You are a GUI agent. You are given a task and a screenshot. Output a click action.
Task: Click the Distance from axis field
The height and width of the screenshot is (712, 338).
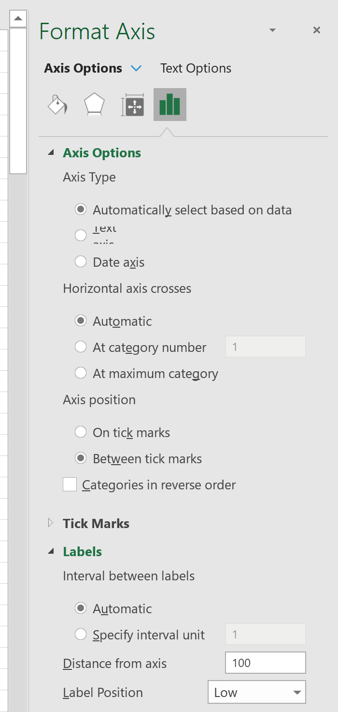coord(265,663)
